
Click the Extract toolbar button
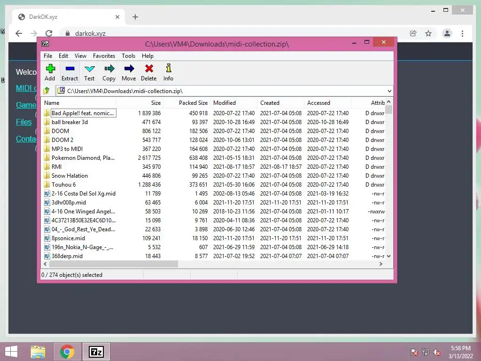tap(70, 72)
